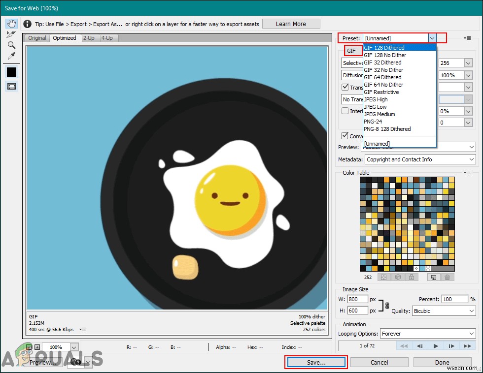Open the Quality Bicubic dropdown
Viewport: 483px width, 373px height.
point(444,311)
